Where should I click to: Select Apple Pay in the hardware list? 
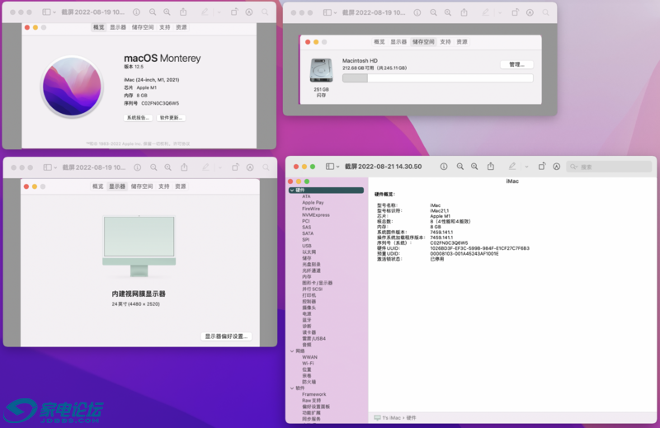click(x=313, y=202)
